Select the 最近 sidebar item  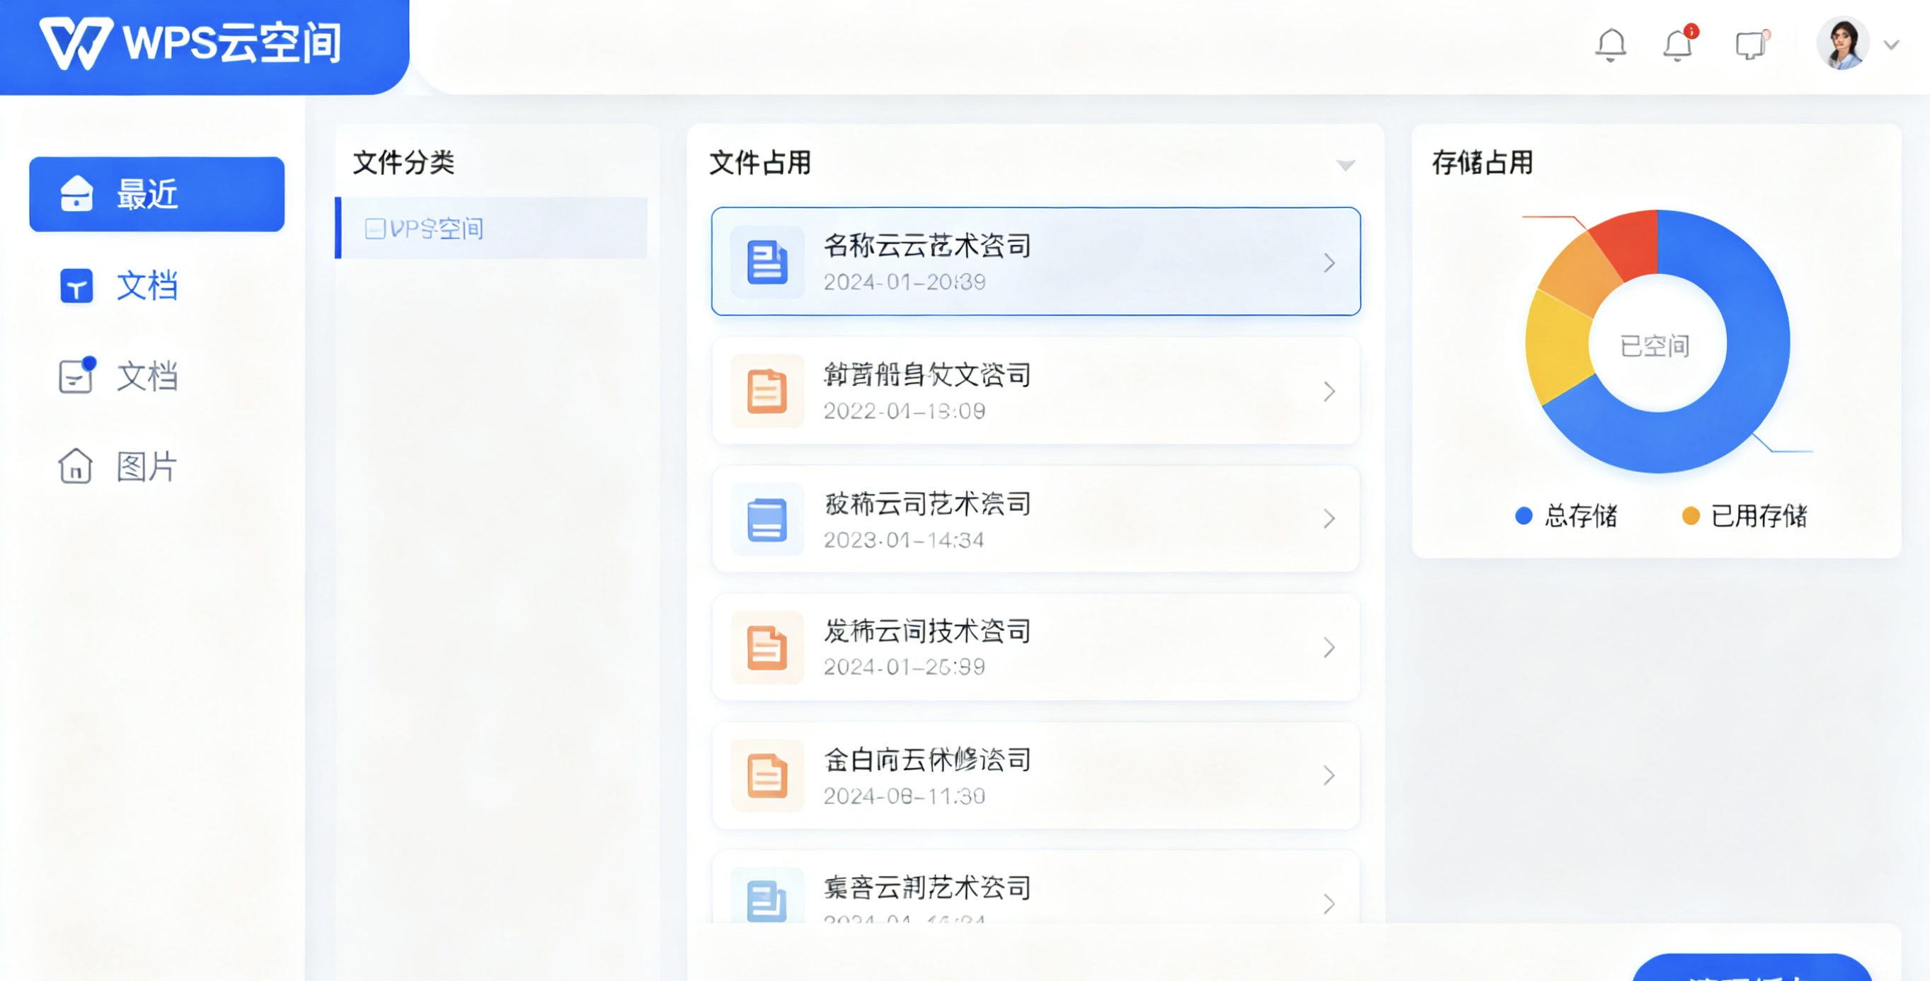point(156,193)
